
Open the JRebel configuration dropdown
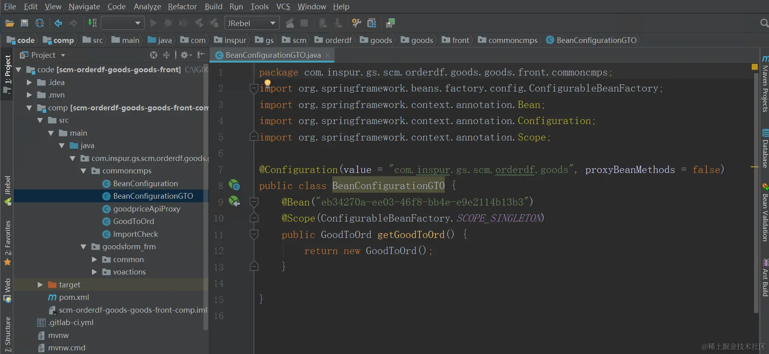[252, 23]
